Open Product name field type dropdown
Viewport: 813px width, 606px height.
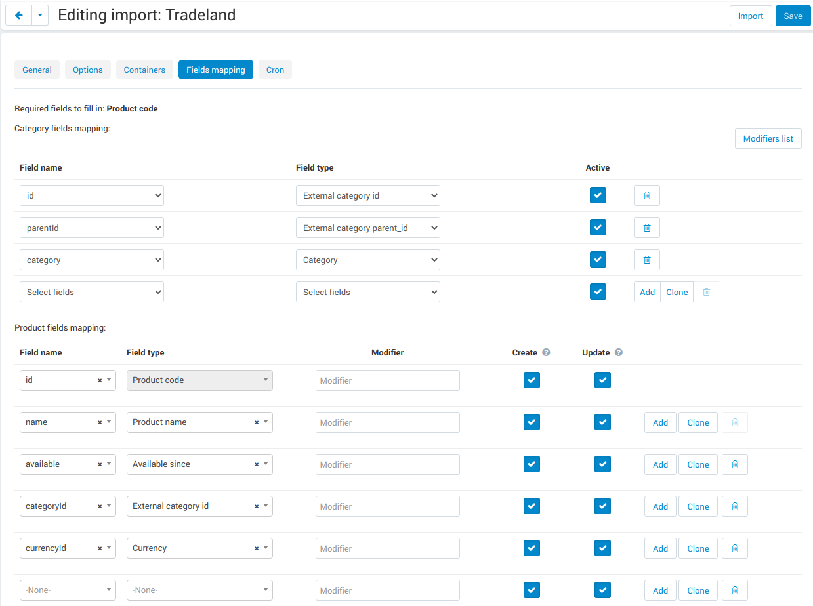tap(199, 422)
